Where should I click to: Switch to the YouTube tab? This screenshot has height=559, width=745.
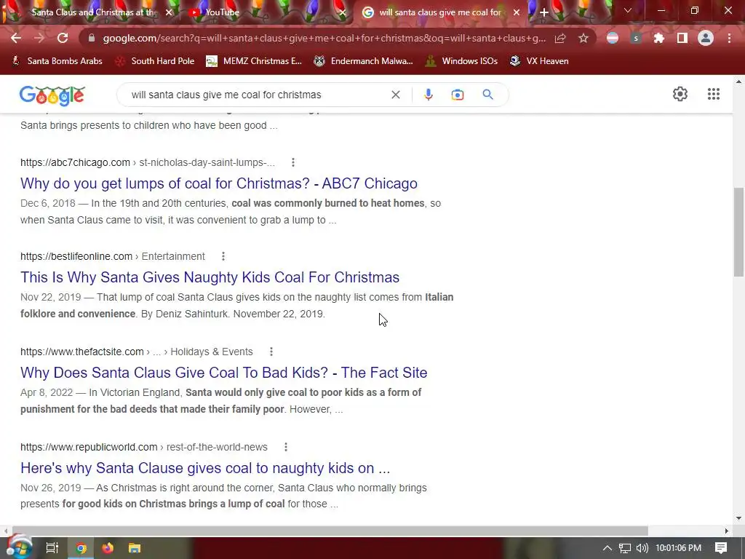click(266, 12)
